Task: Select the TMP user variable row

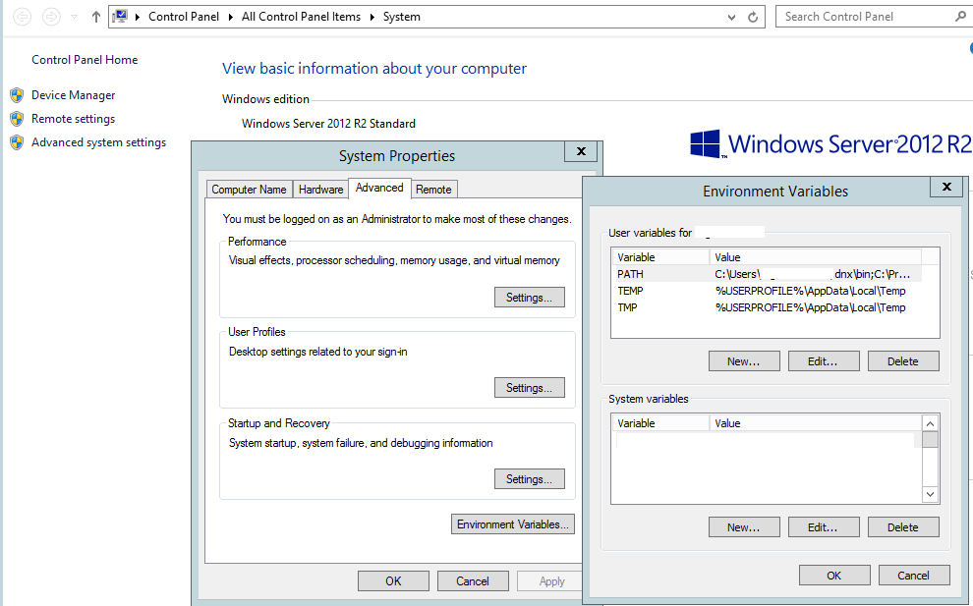Action: pyautogui.click(x=769, y=307)
